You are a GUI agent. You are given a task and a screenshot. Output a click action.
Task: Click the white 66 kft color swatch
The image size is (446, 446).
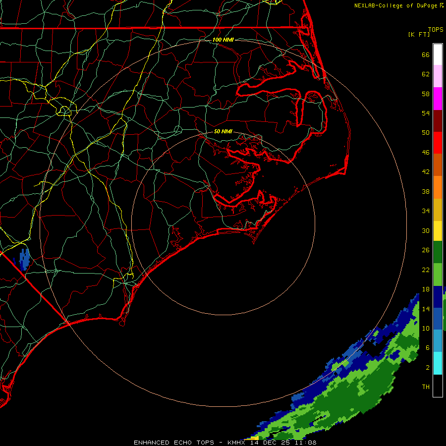tap(438, 55)
